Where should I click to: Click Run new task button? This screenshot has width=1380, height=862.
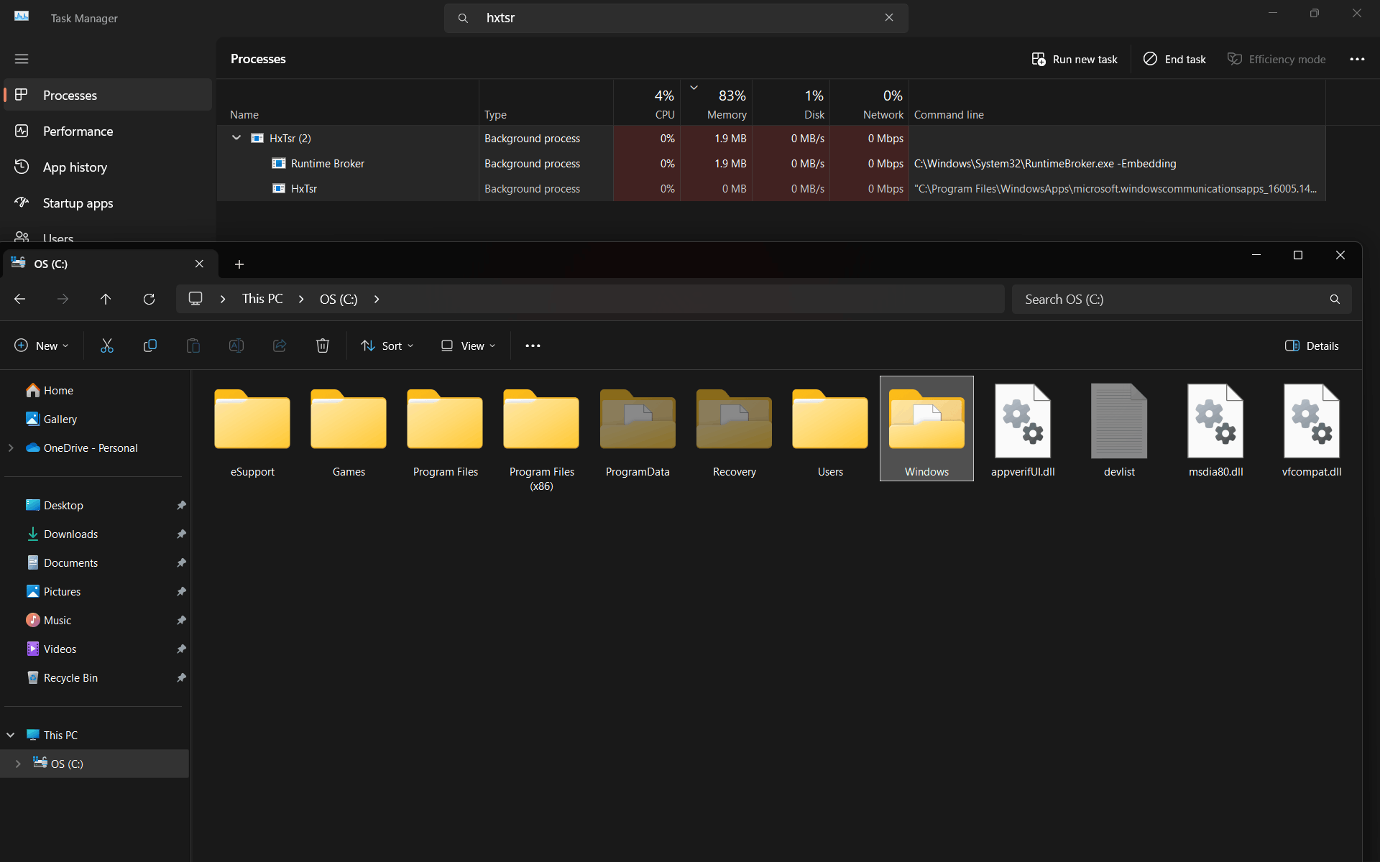point(1075,59)
